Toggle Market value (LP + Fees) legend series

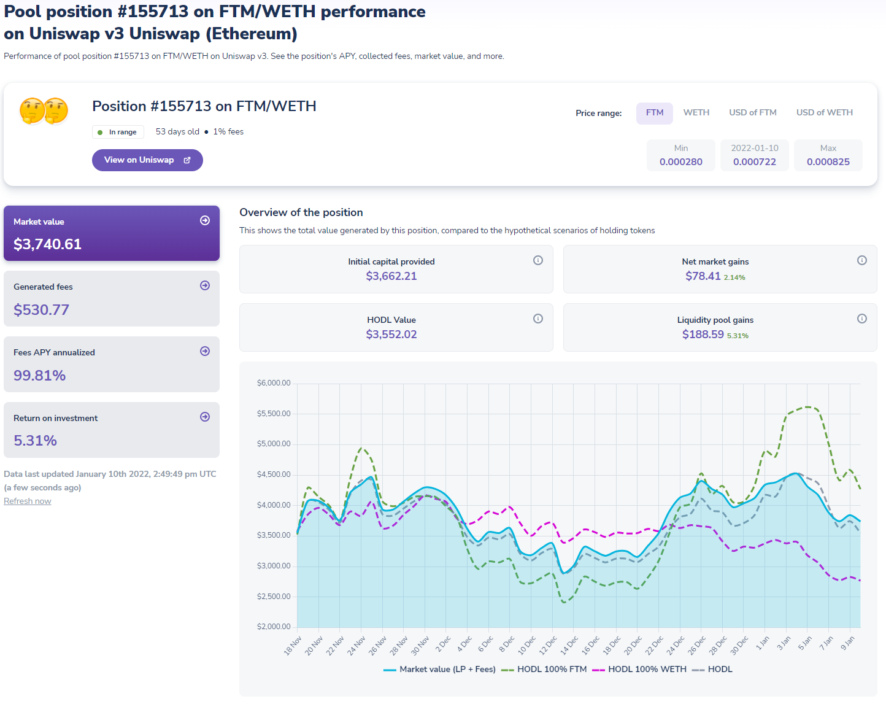click(439, 670)
